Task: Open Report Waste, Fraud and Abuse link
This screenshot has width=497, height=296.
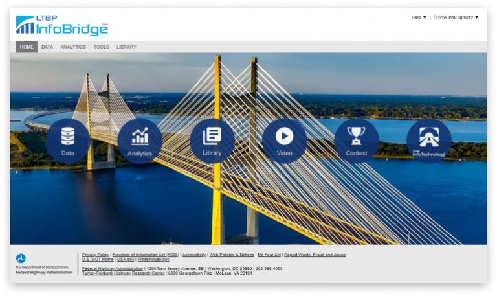Action: tap(315, 255)
